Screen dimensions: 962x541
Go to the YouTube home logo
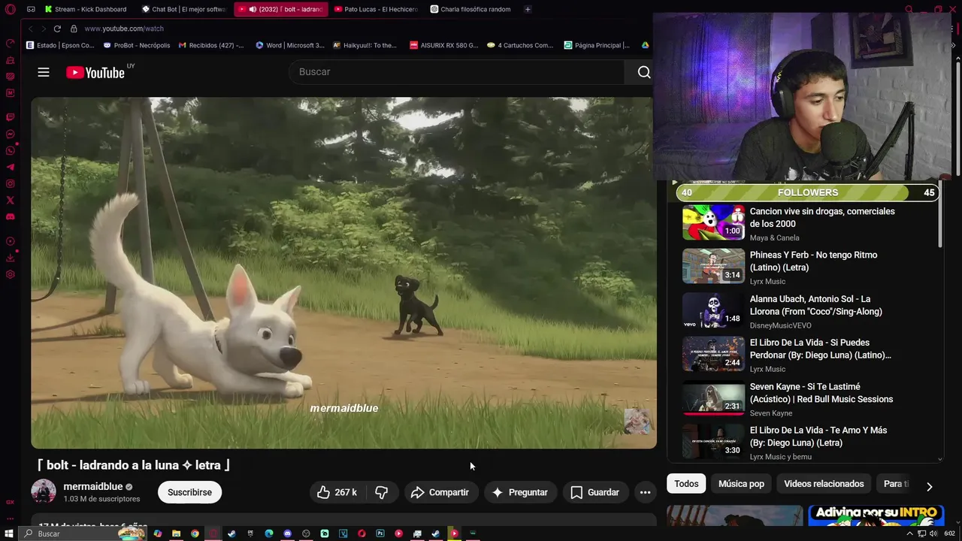point(95,72)
